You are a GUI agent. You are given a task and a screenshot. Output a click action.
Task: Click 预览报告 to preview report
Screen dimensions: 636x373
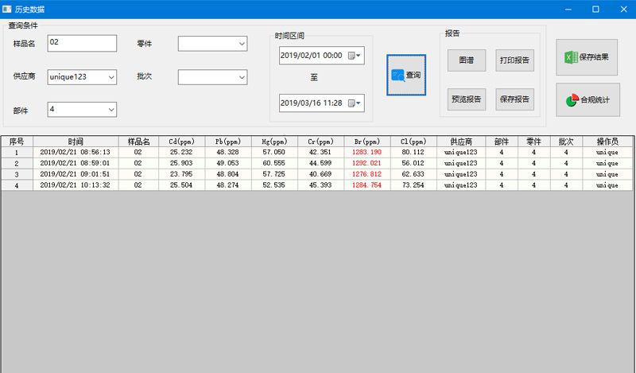pos(466,99)
